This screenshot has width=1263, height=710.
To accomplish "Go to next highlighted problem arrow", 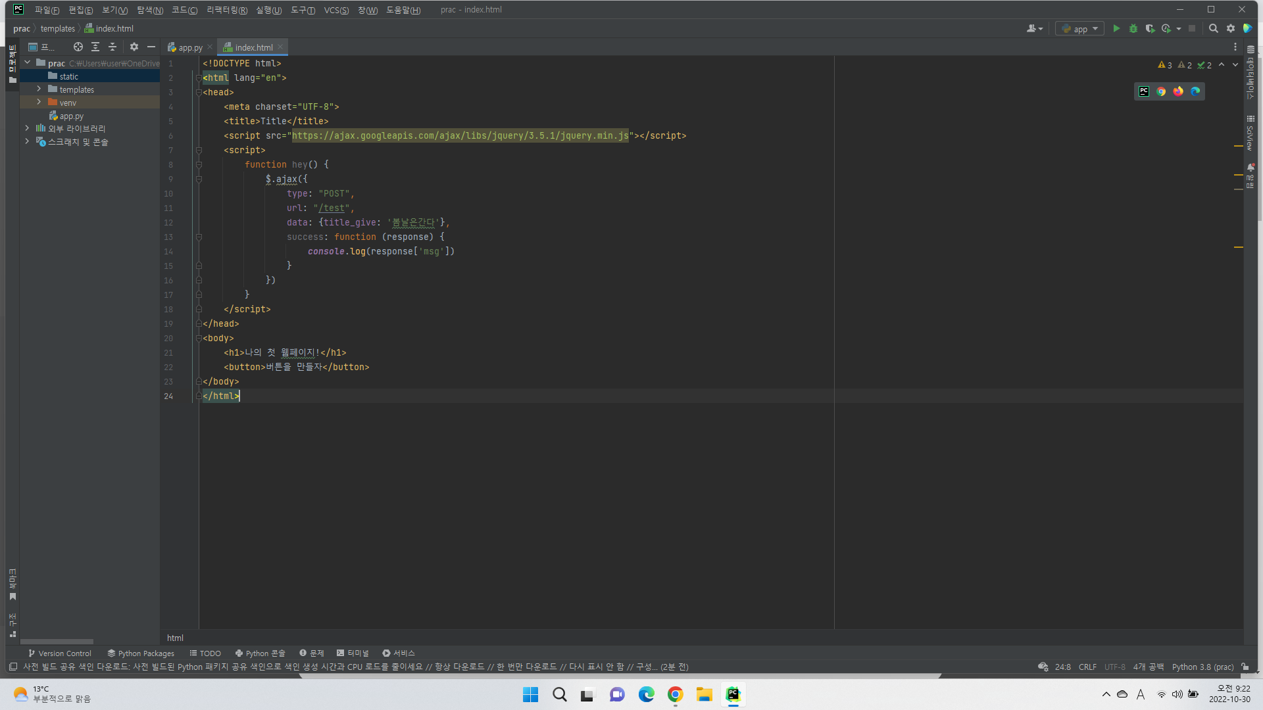I will (x=1235, y=64).
